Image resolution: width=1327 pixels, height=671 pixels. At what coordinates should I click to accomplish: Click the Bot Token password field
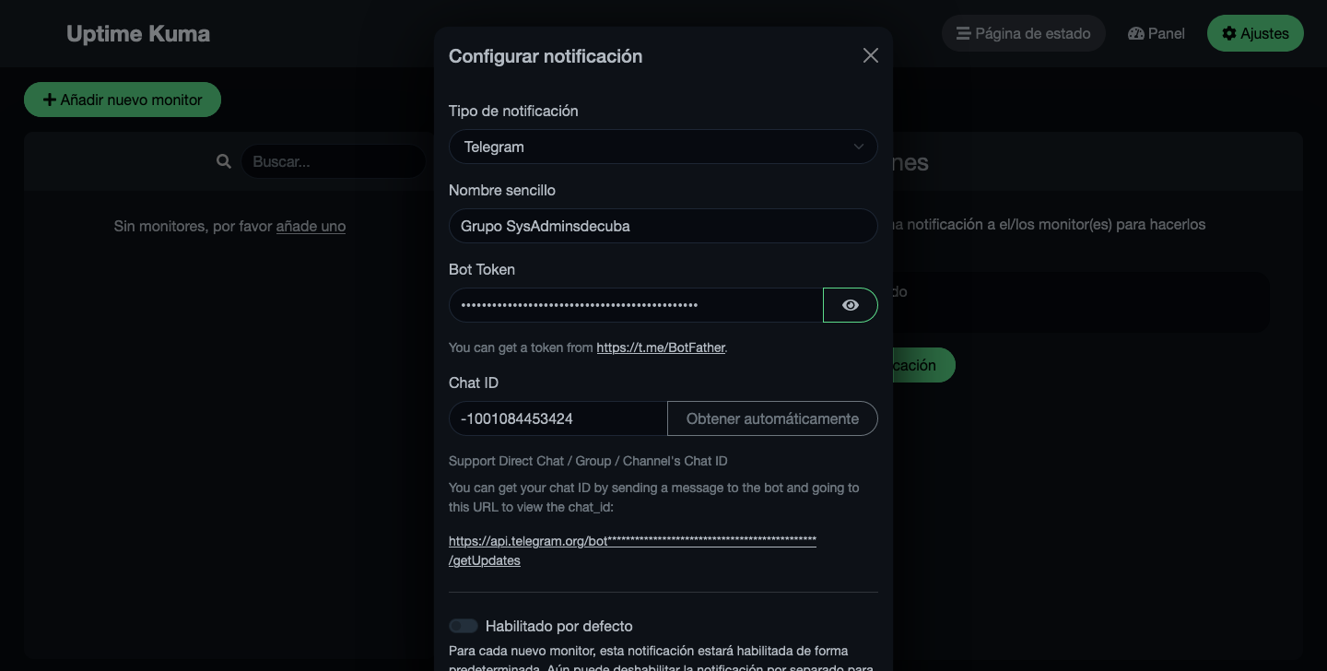(x=636, y=305)
